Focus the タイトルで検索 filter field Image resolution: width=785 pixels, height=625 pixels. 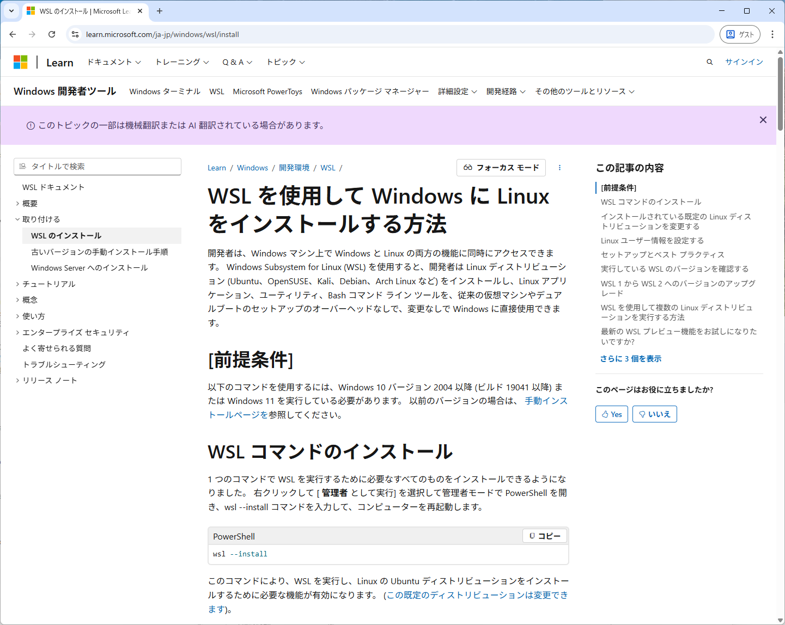pyautogui.click(x=98, y=167)
